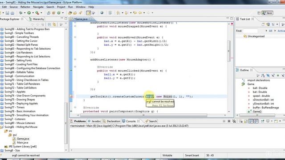Open the Refactor menu

pyautogui.click(x=25, y=7)
